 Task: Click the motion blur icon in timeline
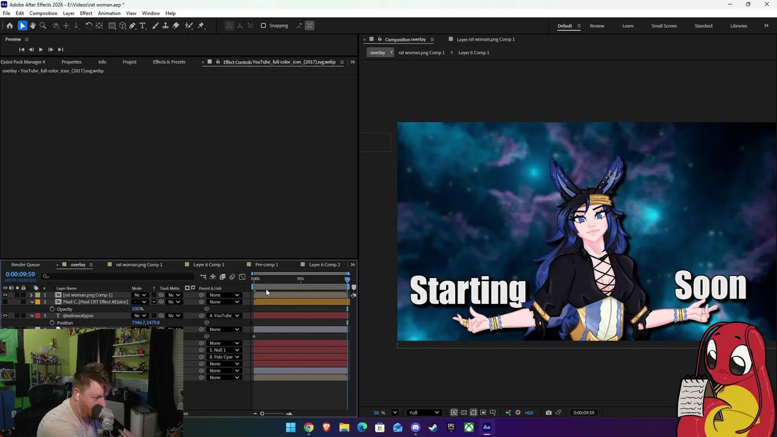(x=232, y=277)
